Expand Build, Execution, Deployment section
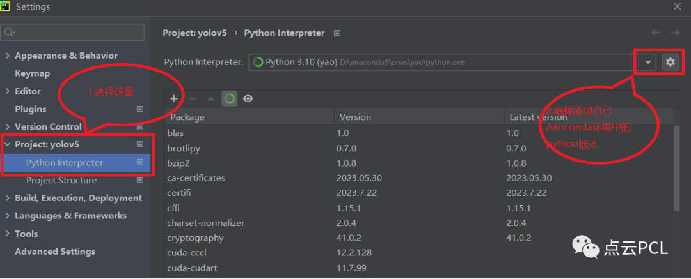The image size is (691, 279). pyautogui.click(x=8, y=198)
